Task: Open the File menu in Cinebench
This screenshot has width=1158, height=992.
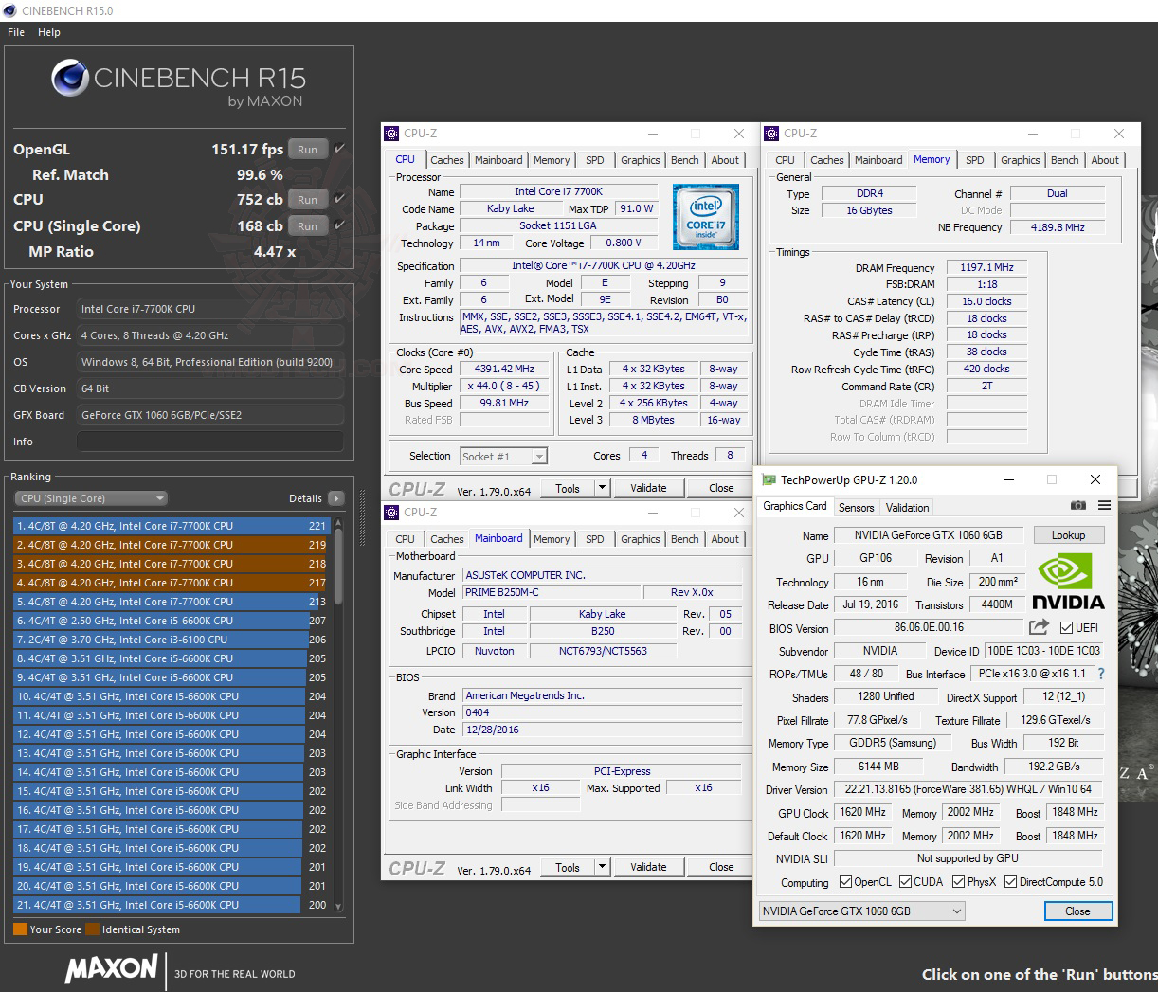Action: click(16, 32)
